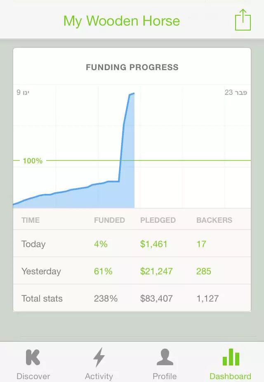This screenshot has width=264, height=382.
Task: Tap the Activity lightning bolt icon
Action: pyautogui.click(x=99, y=357)
